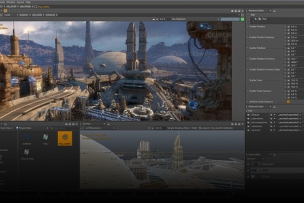Open the Normal blend mode dropdown
The width and height of the screenshot is (304, 203).
(x=255, y=159)
